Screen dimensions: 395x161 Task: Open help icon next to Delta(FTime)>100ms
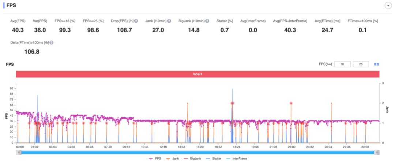tap(52, 42)
